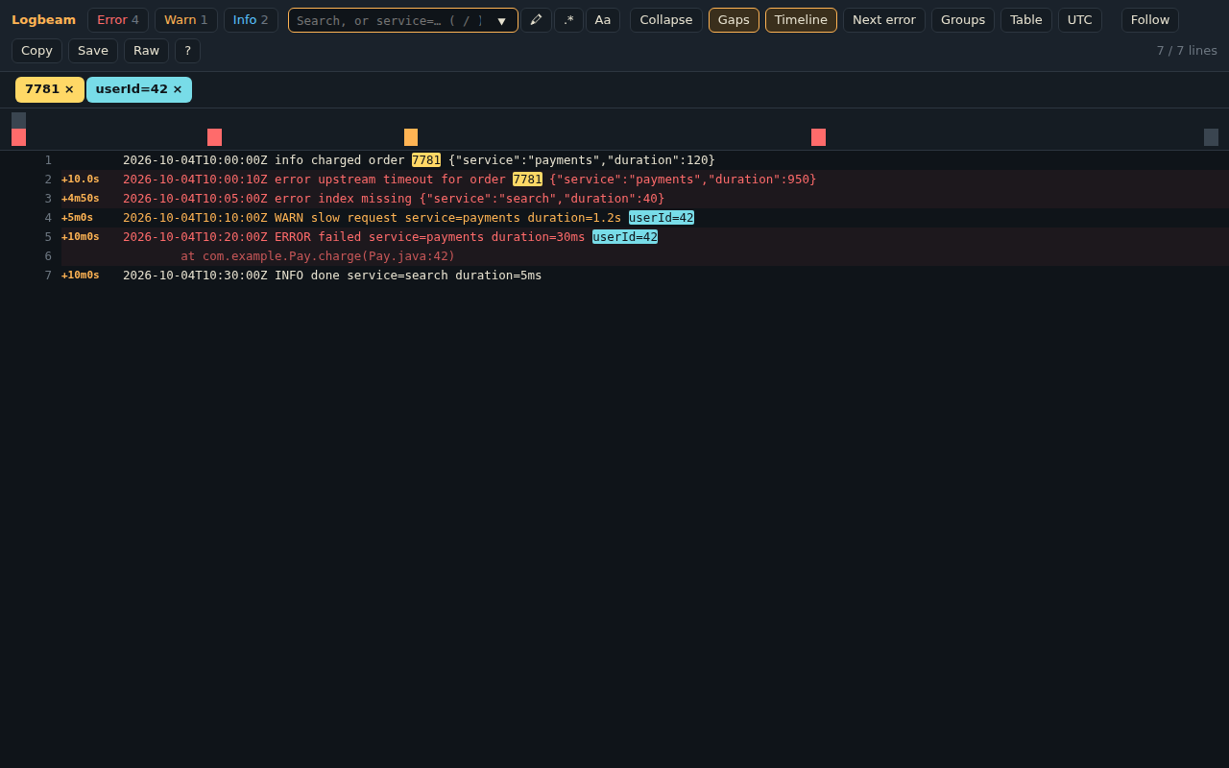This screenshot has height=768, width=1229.
Task: Toggle the Timeline view
Action: (x=801, y=20)
